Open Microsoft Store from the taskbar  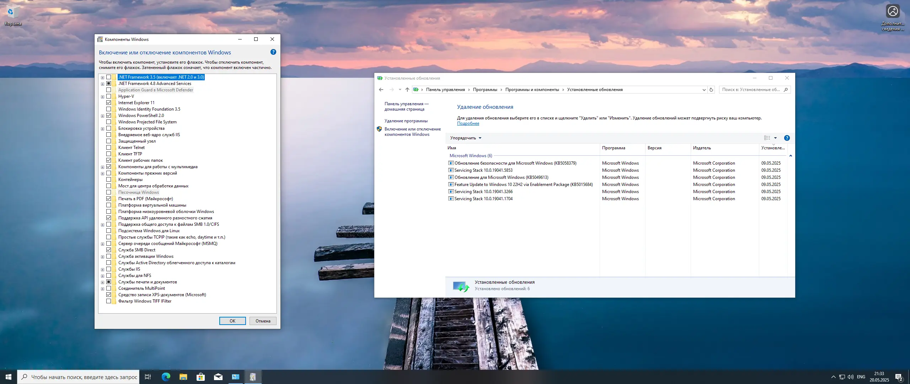200,377
